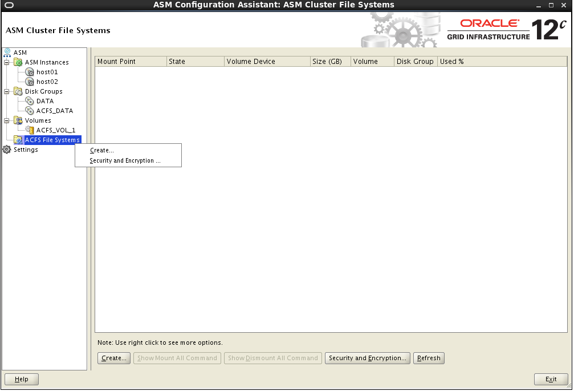Image resolution: width=574 pixels, height=391 pixels.
Task: Click the State column header
Action: click(196, 62)
